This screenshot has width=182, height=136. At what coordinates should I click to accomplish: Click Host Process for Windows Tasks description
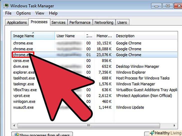(x=143, y=78)
